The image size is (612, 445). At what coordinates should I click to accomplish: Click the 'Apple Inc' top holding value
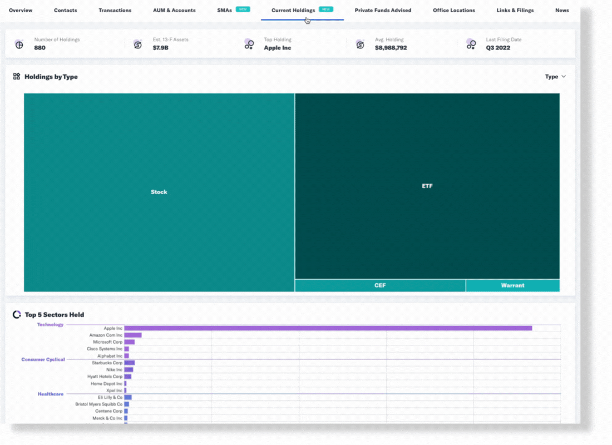coord(278,48)
